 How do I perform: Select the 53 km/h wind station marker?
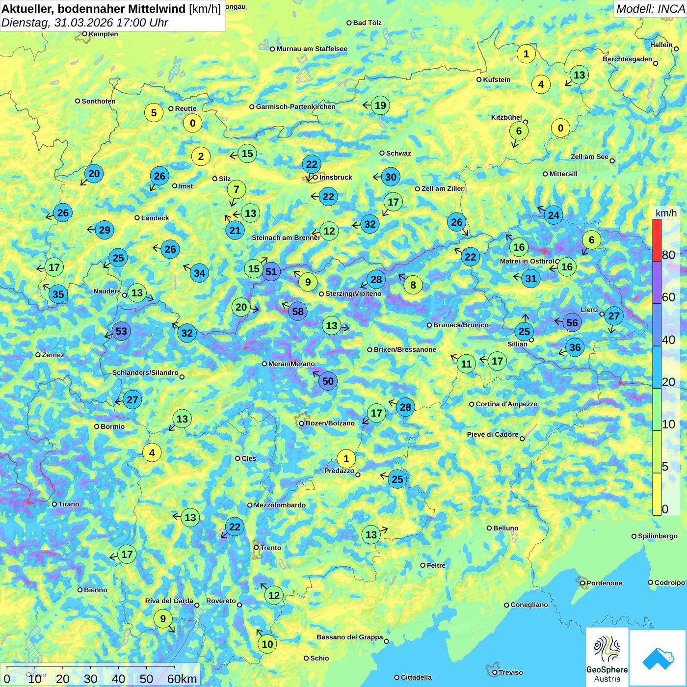coord(121,331)
